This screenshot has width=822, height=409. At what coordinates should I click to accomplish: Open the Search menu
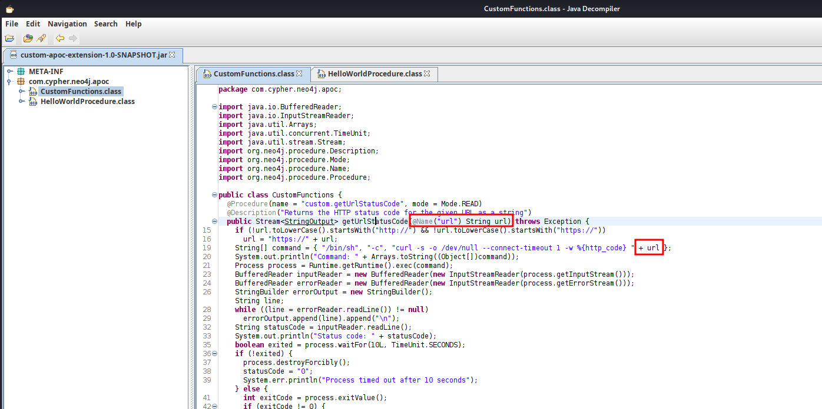(x=105, y=24)
